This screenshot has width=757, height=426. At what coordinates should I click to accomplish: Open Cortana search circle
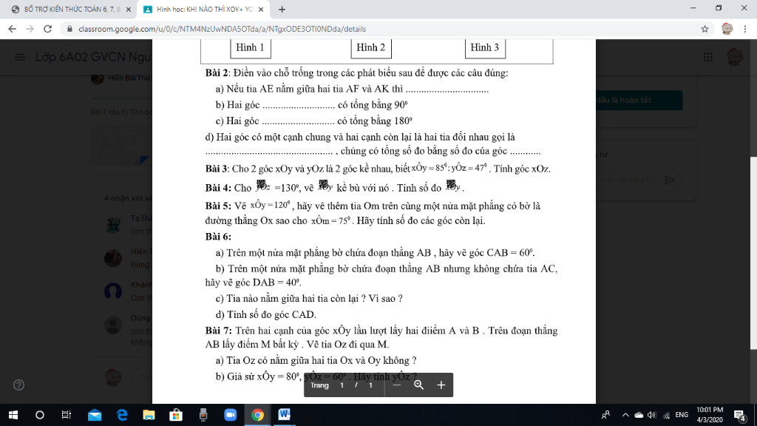tap(40, 415)
